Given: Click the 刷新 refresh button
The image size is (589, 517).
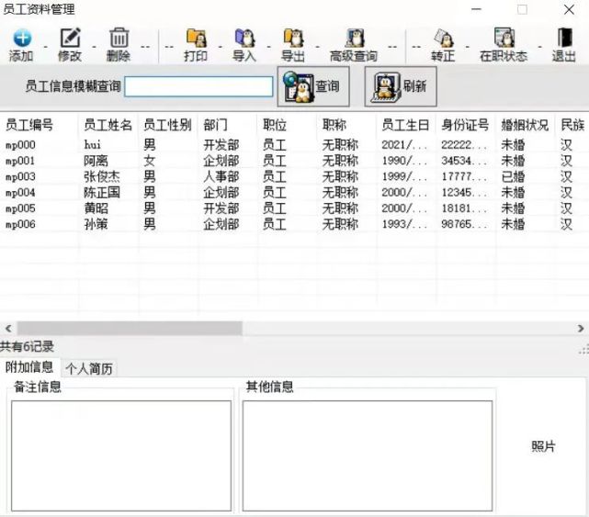Looking at the screenshot, I should pos(401,86).
